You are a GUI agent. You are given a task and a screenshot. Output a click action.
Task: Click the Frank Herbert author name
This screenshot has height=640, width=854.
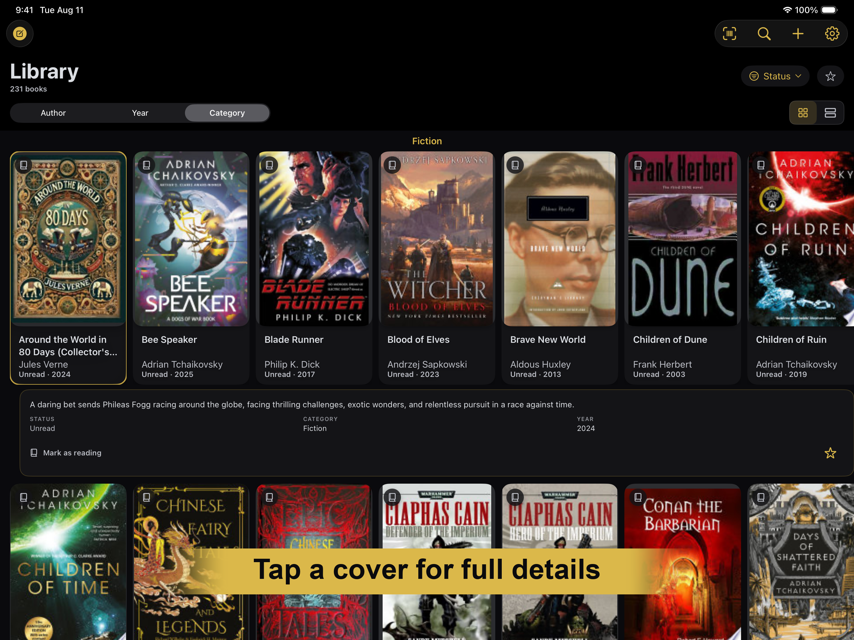coord(662,364)
